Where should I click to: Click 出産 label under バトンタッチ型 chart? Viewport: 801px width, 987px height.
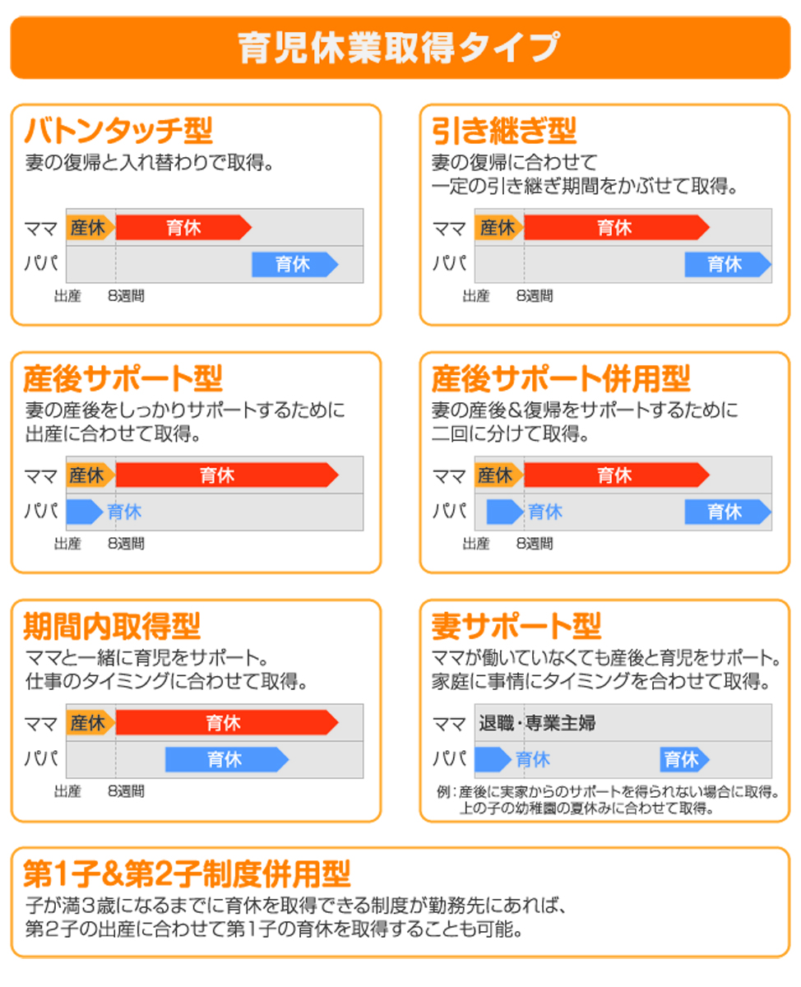tap(68, 296)
